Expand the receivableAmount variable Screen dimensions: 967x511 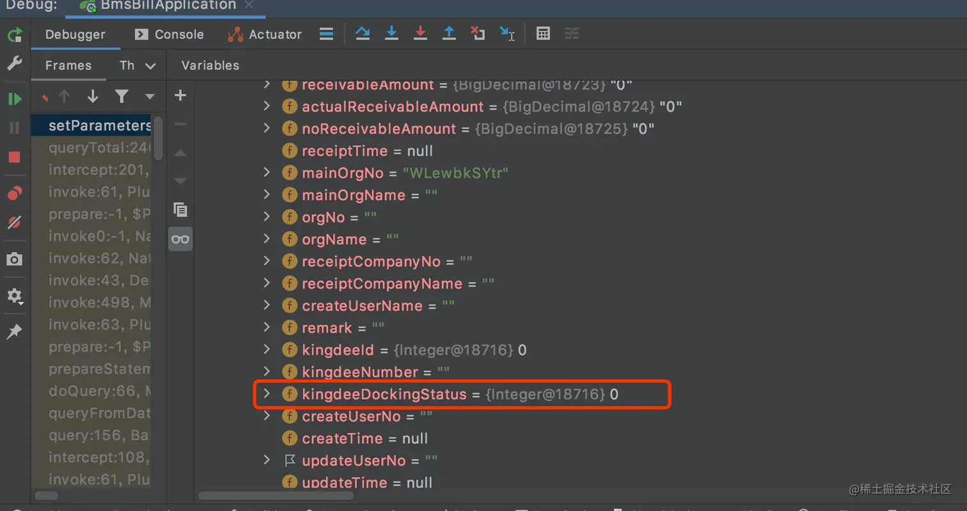tap(267, 84)
